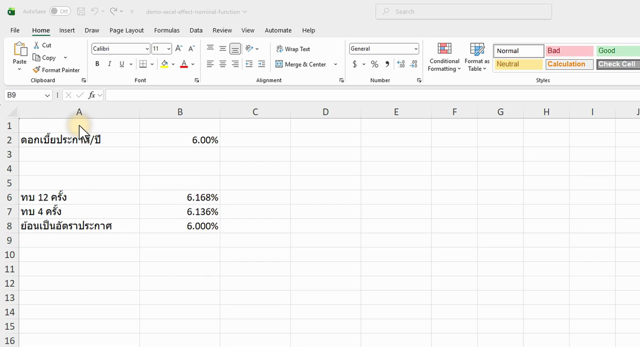Click the Copy button
The height and width of the screenshot is (347, 640).
(x=44, y=58)
